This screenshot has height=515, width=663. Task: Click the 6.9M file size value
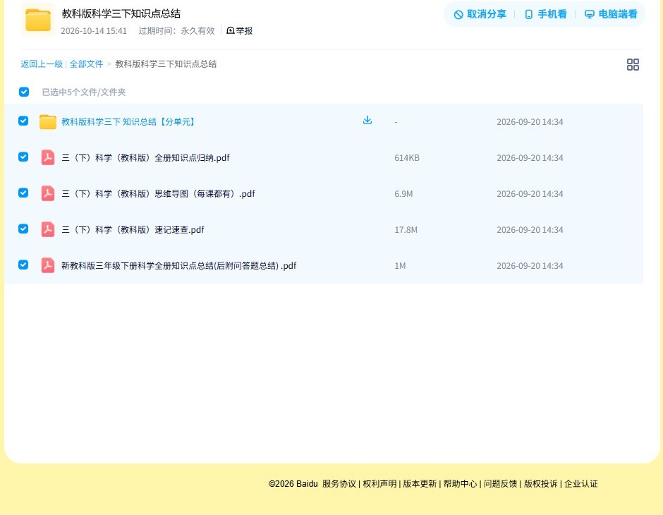point(403,193)
